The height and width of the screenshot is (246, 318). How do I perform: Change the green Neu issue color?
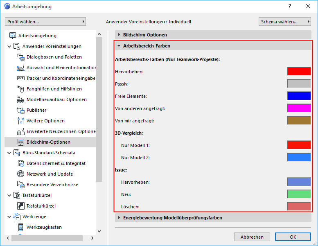pyautogui.click(x=299, y=194)
